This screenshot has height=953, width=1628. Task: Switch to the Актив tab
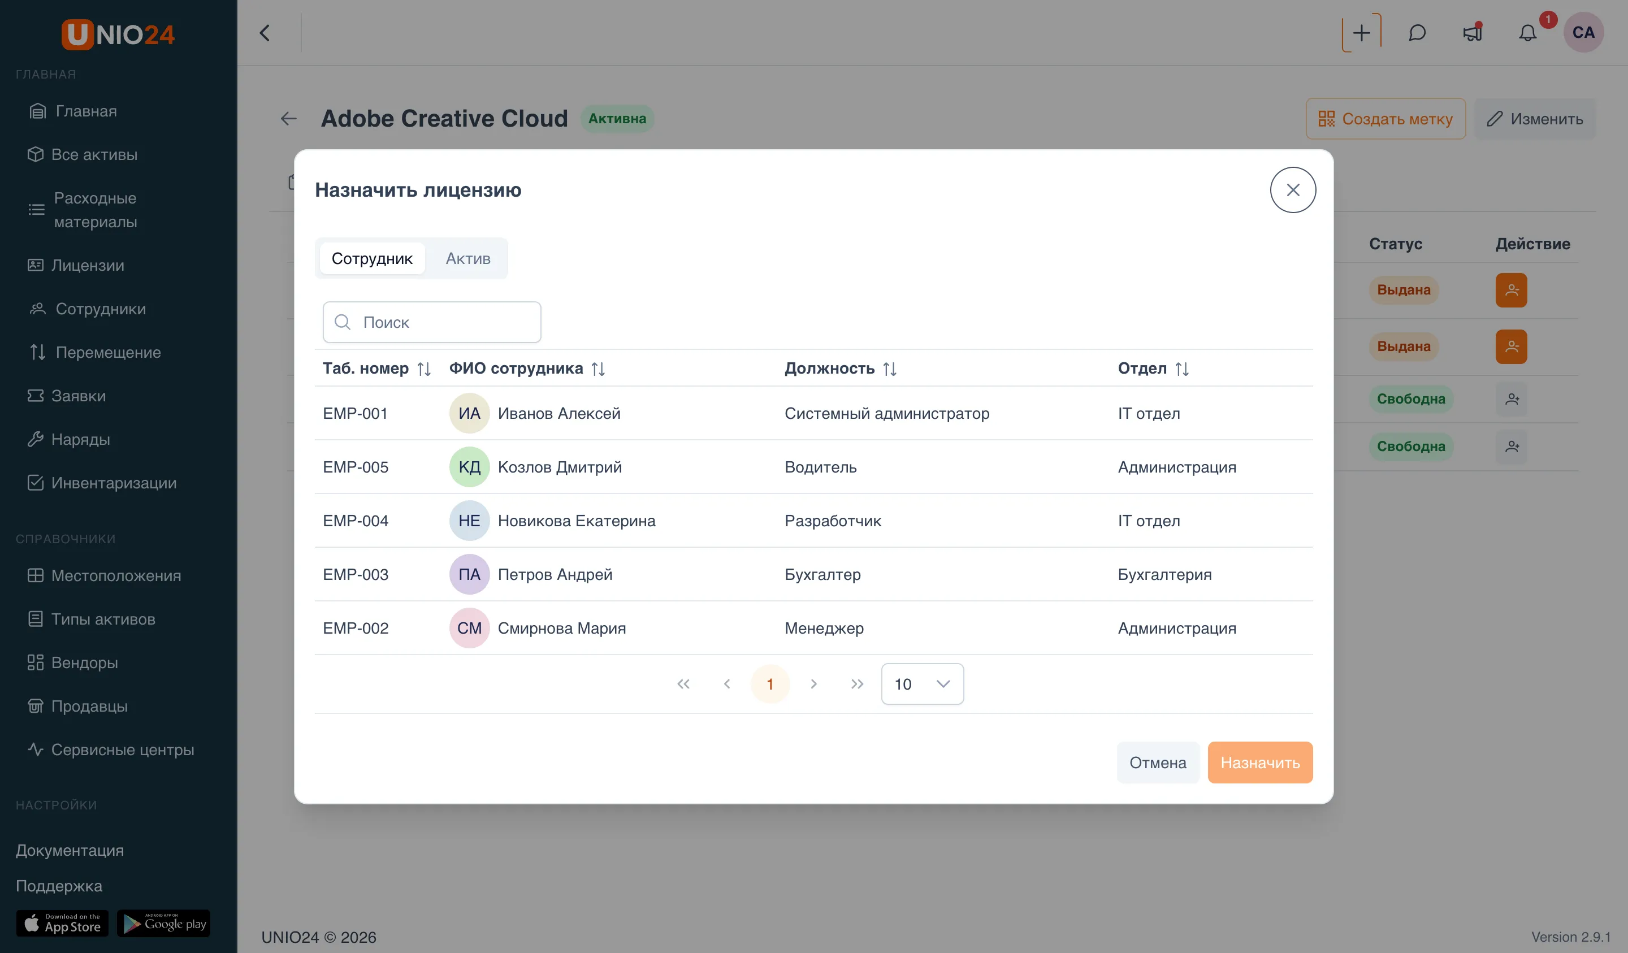pyautogui.click(x=467, y=258)
